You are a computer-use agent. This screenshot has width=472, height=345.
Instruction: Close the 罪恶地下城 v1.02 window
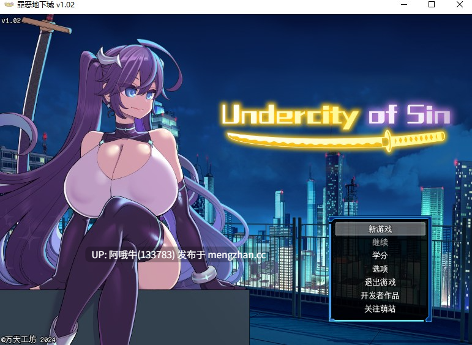click(459, 4)
